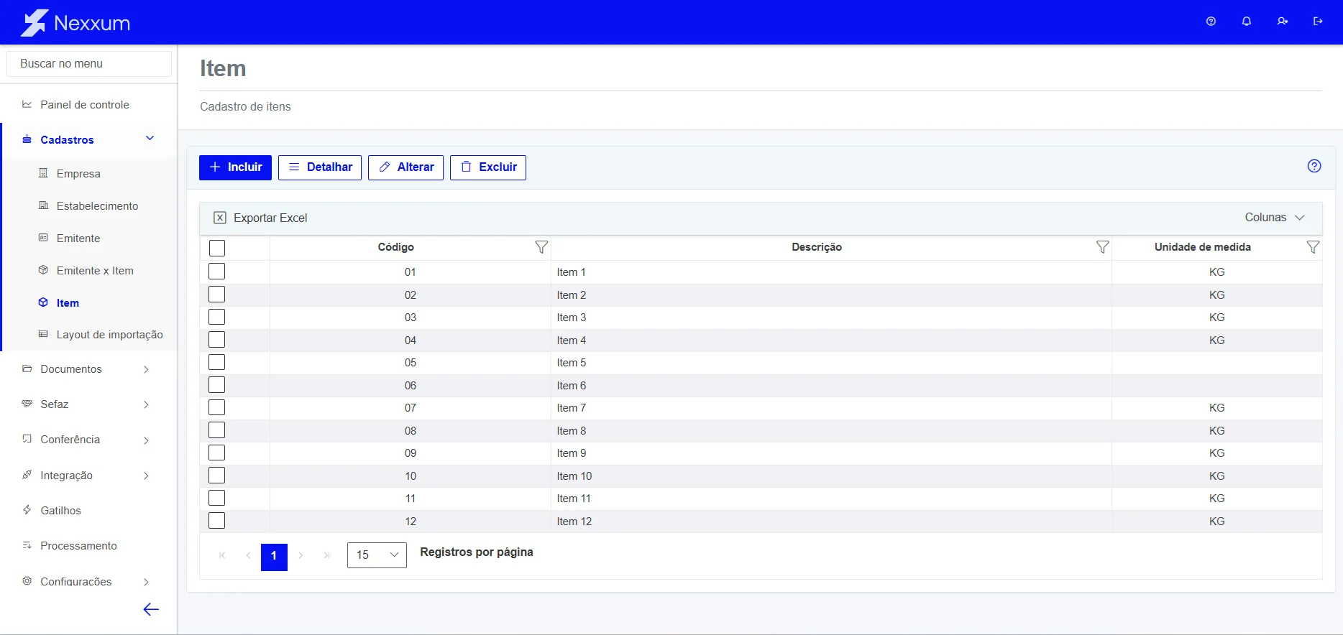Go to Painel de controle
Viewport: 1343px width, 635px height.
[x=85, y=105]
